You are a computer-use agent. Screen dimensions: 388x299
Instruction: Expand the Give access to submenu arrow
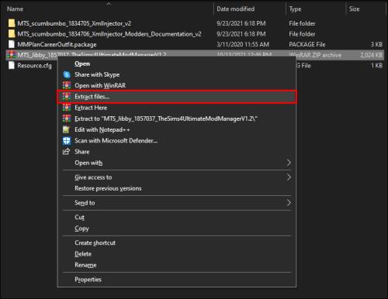coord(289,177)
